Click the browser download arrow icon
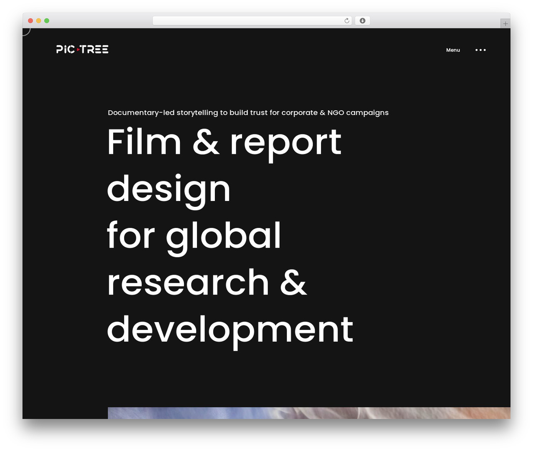 pos(362,21)
